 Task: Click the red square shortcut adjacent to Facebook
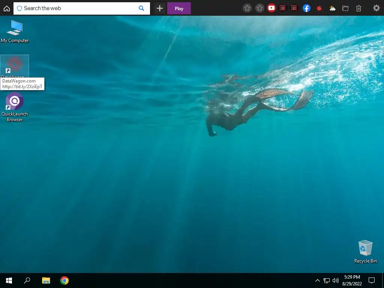pyautogui.click(x=294, y=8)
